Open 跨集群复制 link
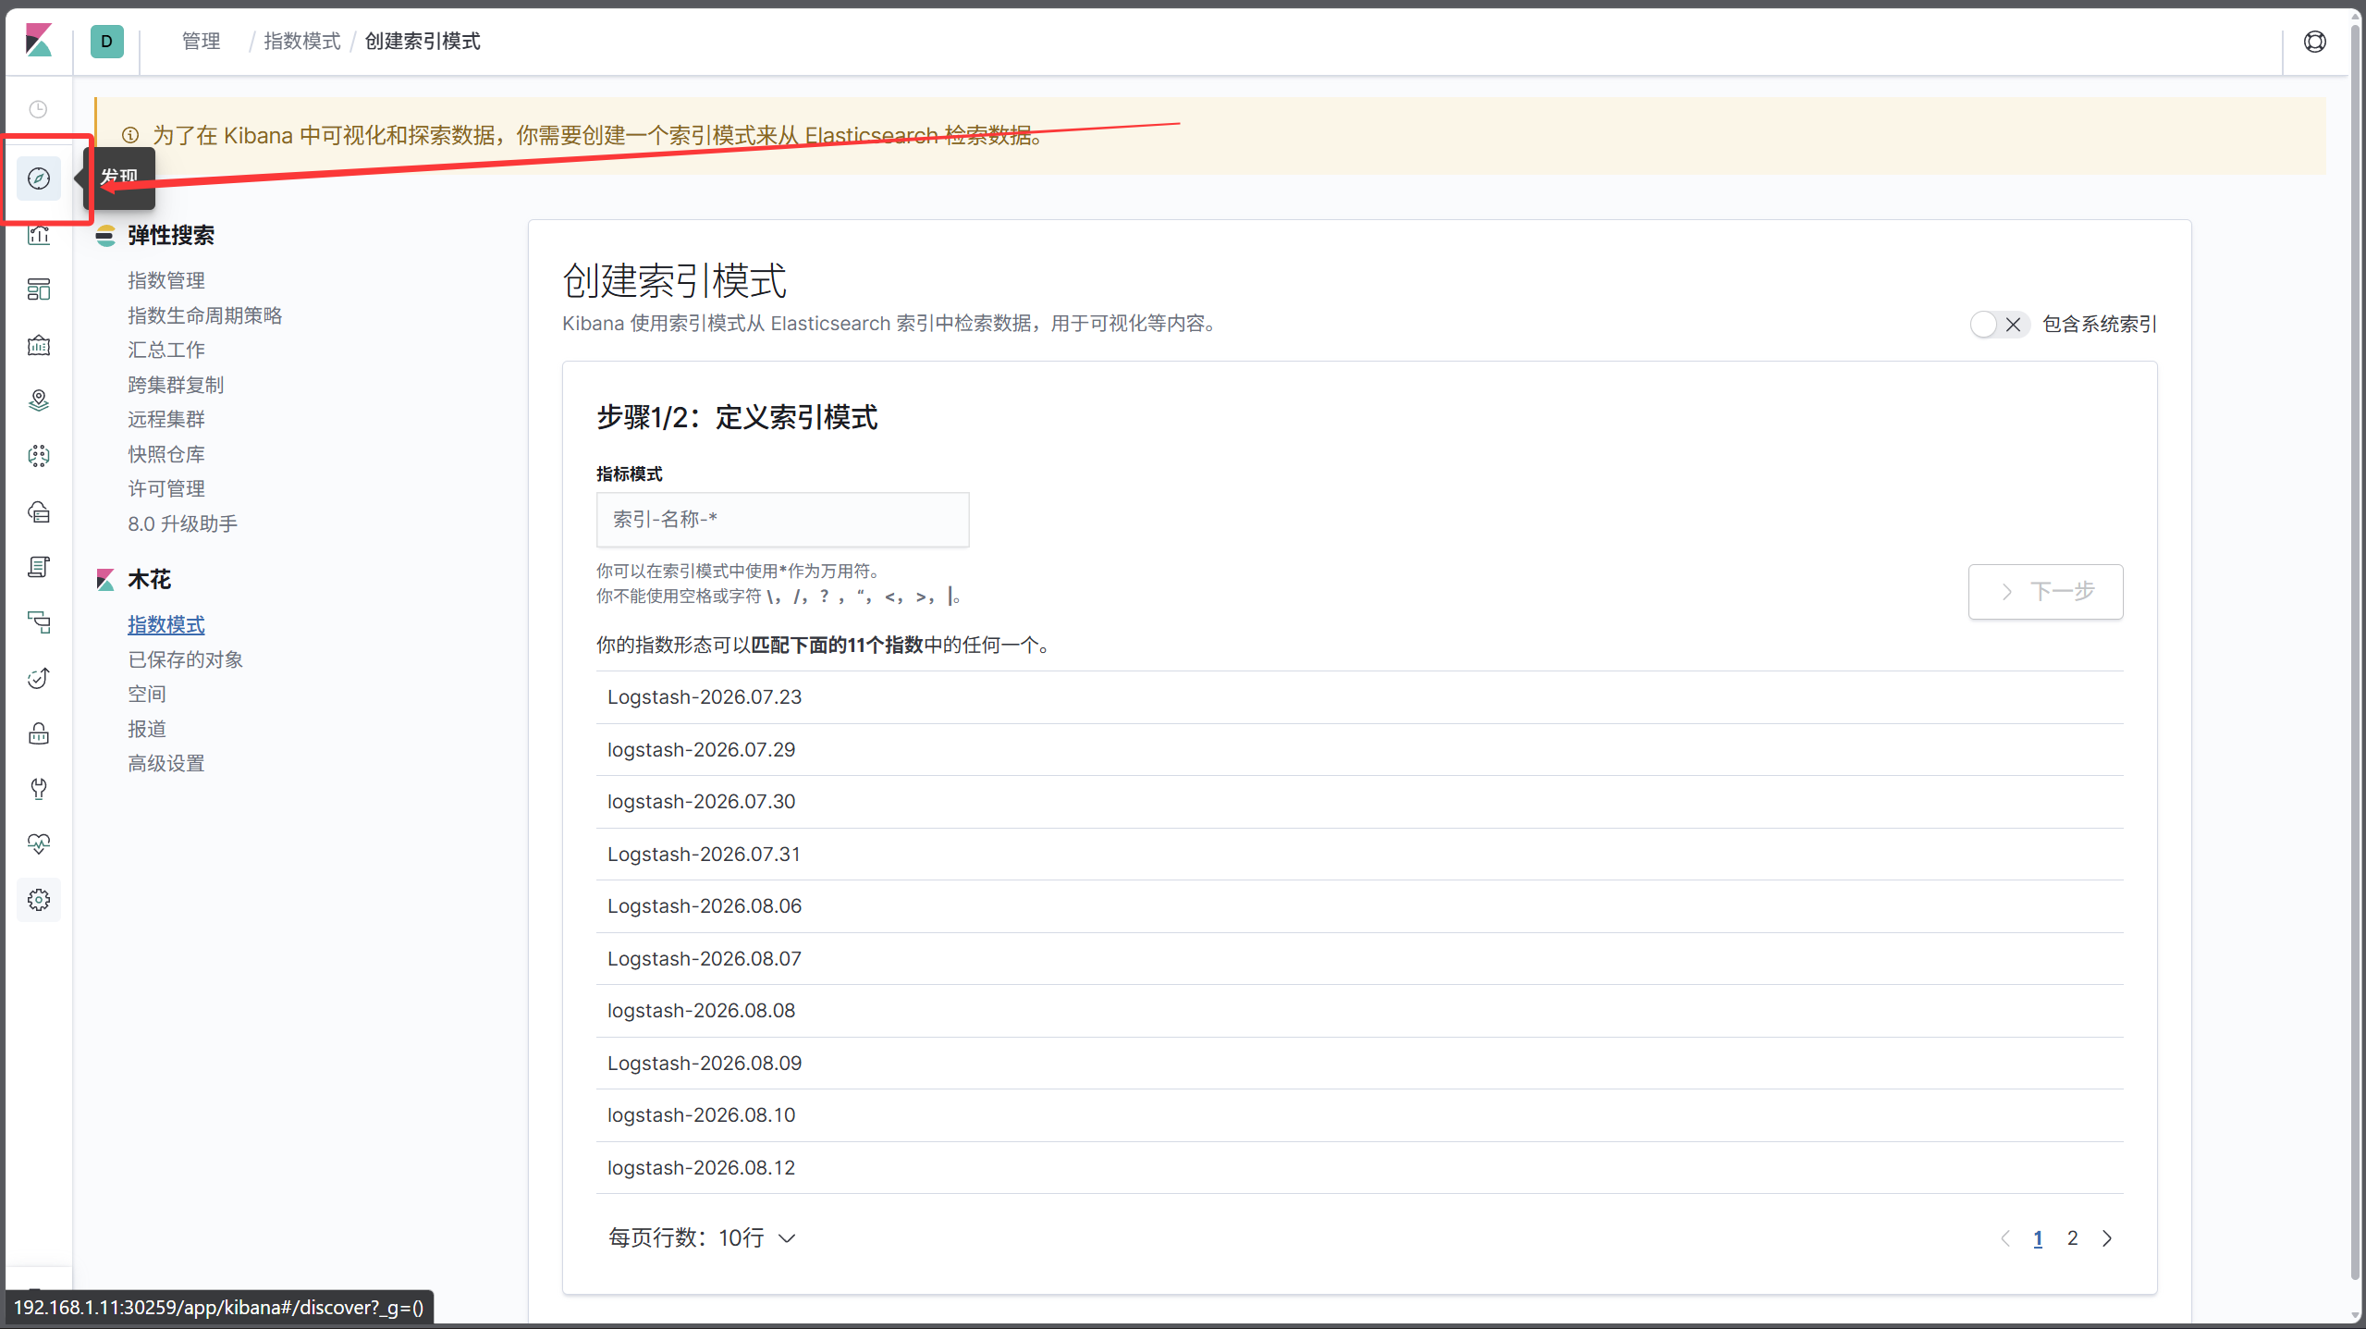Screen dimensions: 2366x1329 pos(176,385)
